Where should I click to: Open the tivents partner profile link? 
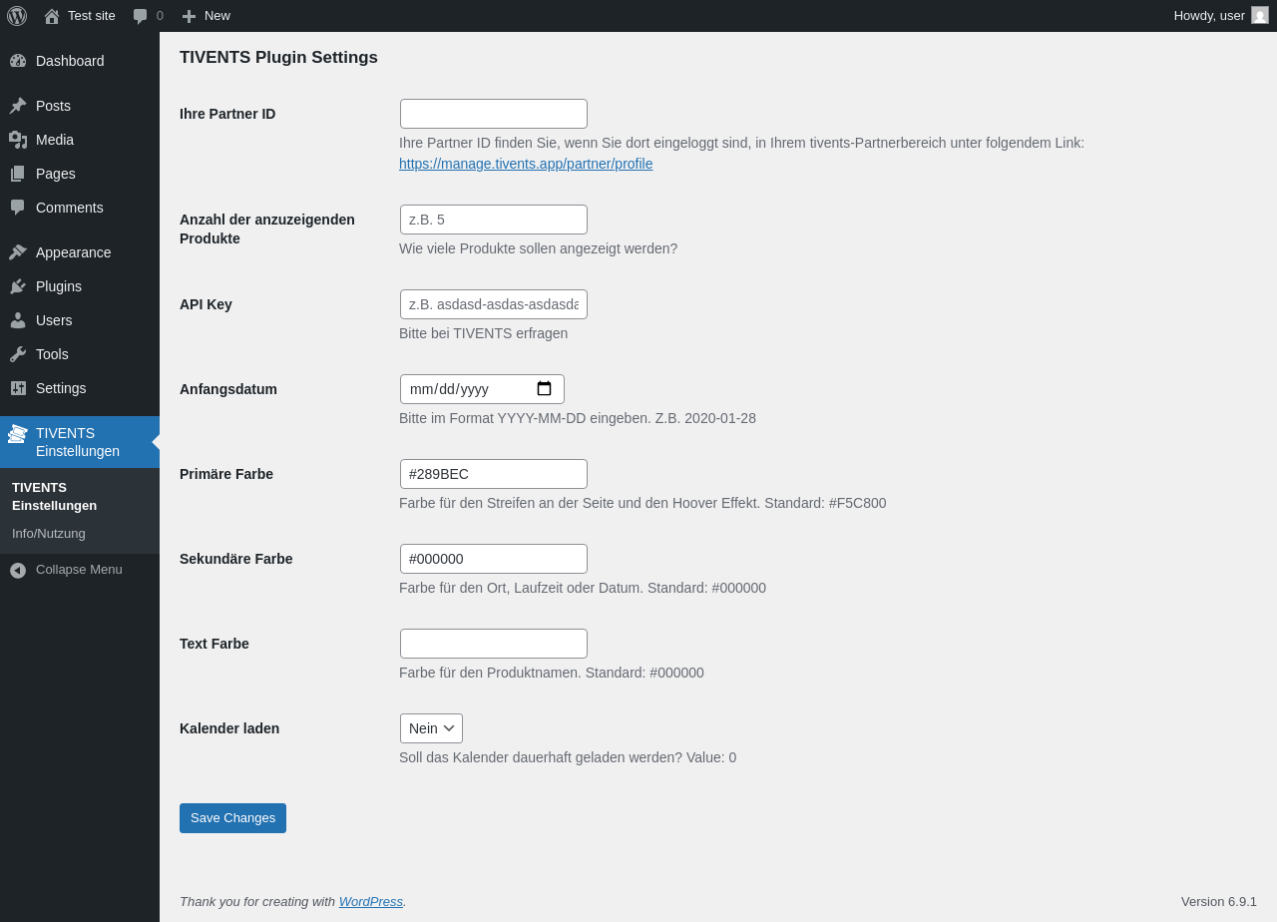click(526, 164)
